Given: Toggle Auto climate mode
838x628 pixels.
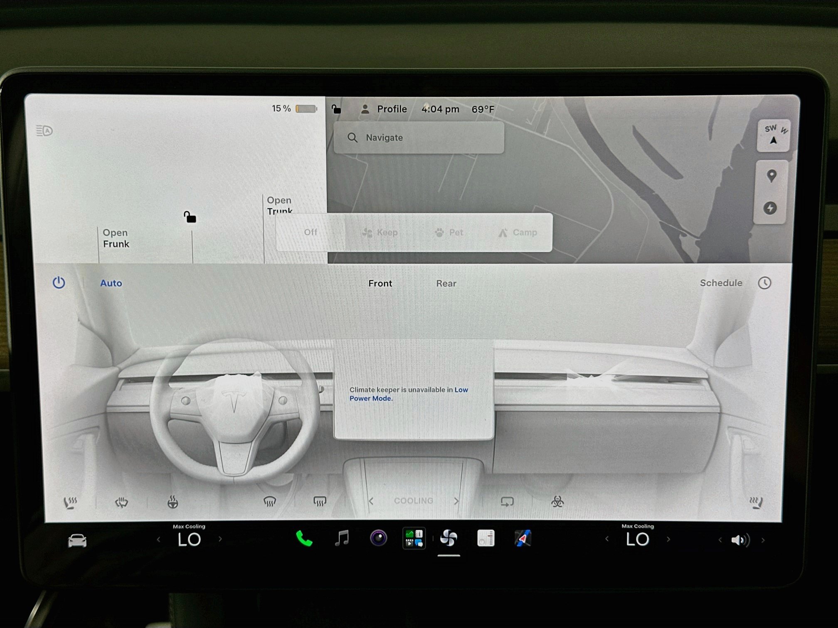Looking at the screenshot, I should point(111,283).
